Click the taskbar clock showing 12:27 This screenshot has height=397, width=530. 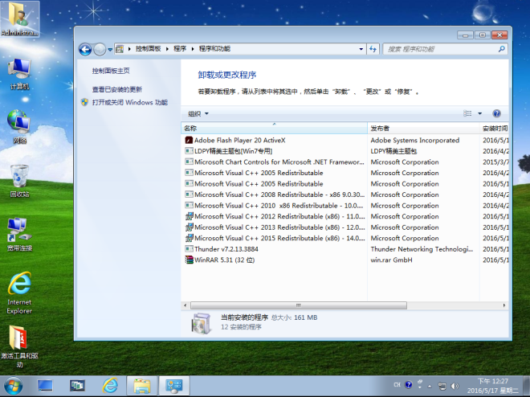[492, 386]
